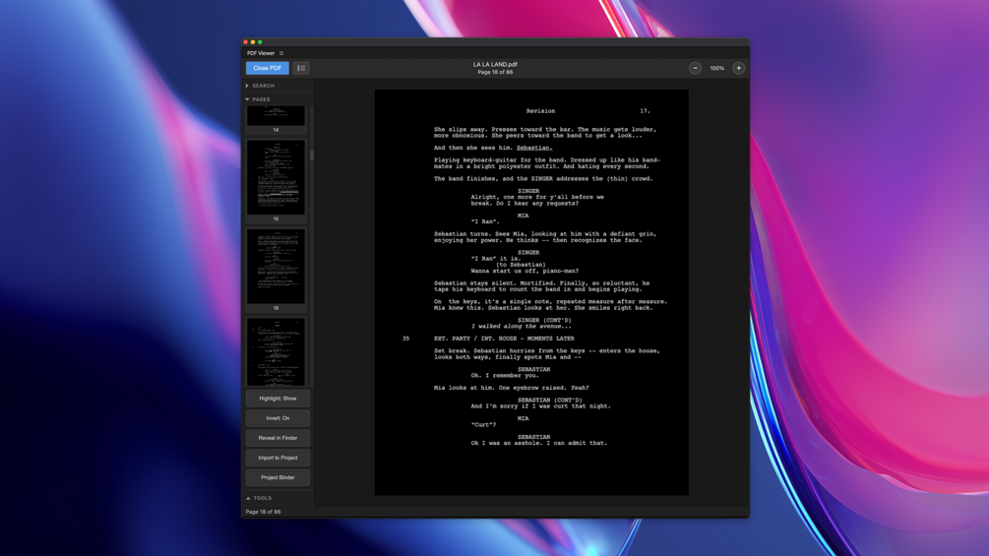Click Import to Project button
The image size is (989, 556).
(x=278, y=458)
